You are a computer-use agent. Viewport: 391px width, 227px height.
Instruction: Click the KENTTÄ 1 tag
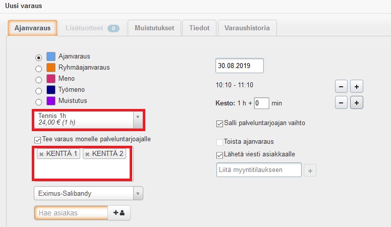[59, 154]
